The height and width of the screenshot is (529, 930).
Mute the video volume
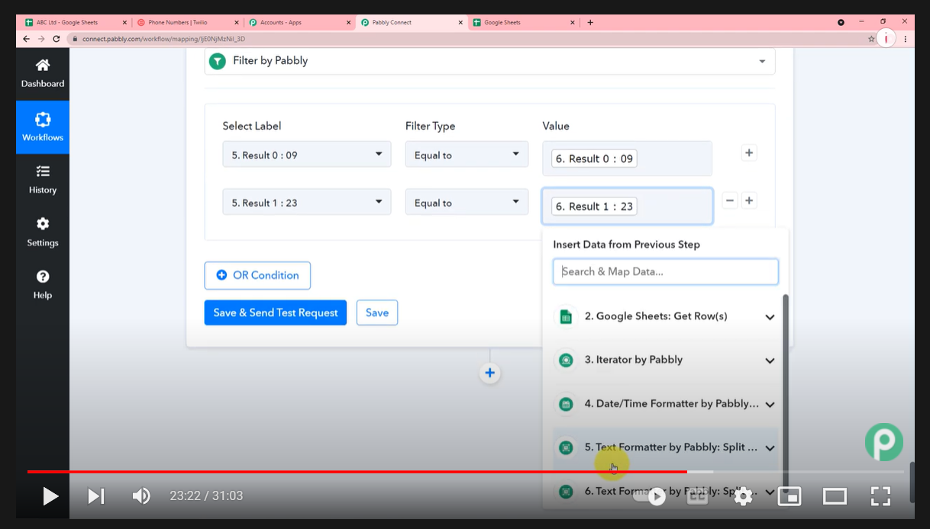click(x=141, y=496)
